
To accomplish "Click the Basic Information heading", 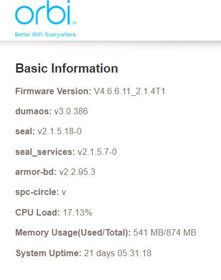I will (x=67, y=68).
